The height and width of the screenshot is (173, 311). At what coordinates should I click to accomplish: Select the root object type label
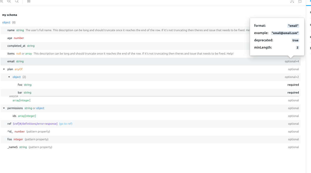[6, 22]
